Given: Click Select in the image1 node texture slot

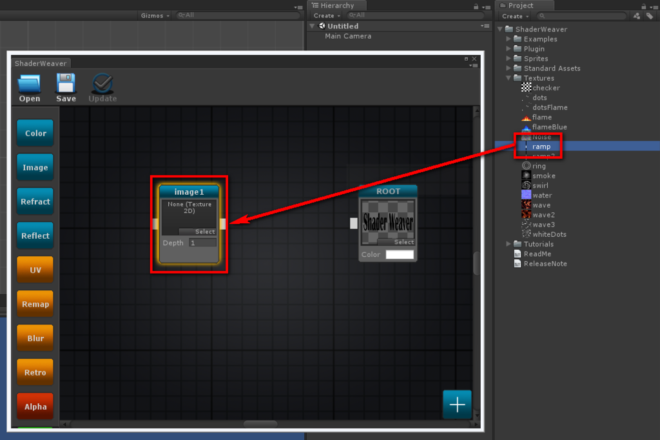Looking at the screenshot, I should click(198, 232).
